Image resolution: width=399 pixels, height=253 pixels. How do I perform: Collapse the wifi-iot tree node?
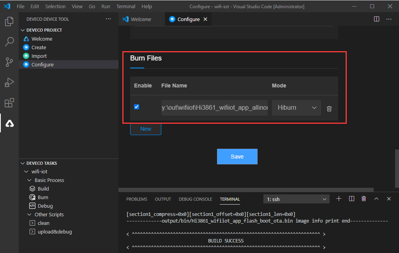pos(26,172)
